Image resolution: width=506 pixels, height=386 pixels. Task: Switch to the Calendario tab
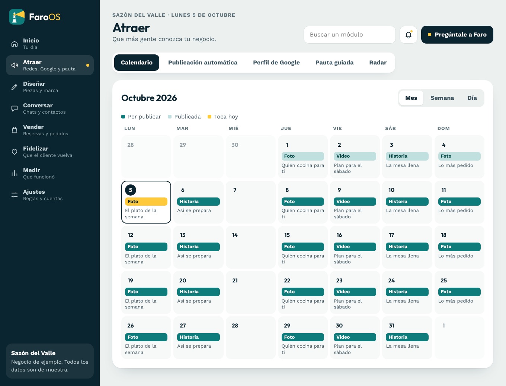(137, 63)
